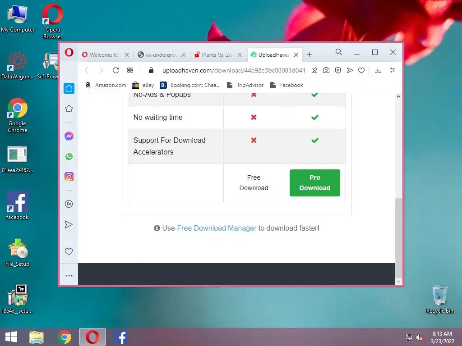
Task: Select Google Chrome desktop shortcut
Action: [x=18, y=115]
